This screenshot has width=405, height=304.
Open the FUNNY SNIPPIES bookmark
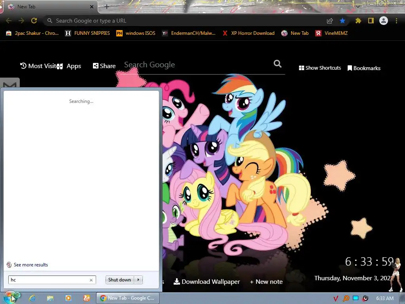(x=87, y=33)
